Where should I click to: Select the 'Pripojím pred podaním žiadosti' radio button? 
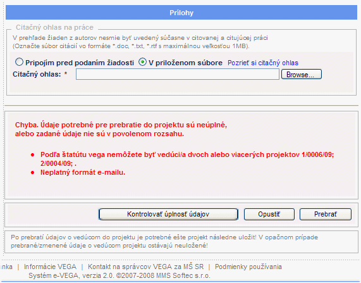click(19, 62)
